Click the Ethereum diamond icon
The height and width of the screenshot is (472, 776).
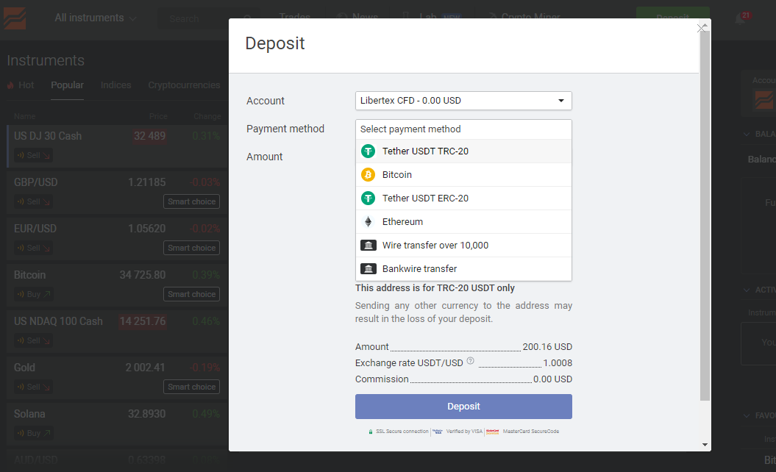coord(369,221)
